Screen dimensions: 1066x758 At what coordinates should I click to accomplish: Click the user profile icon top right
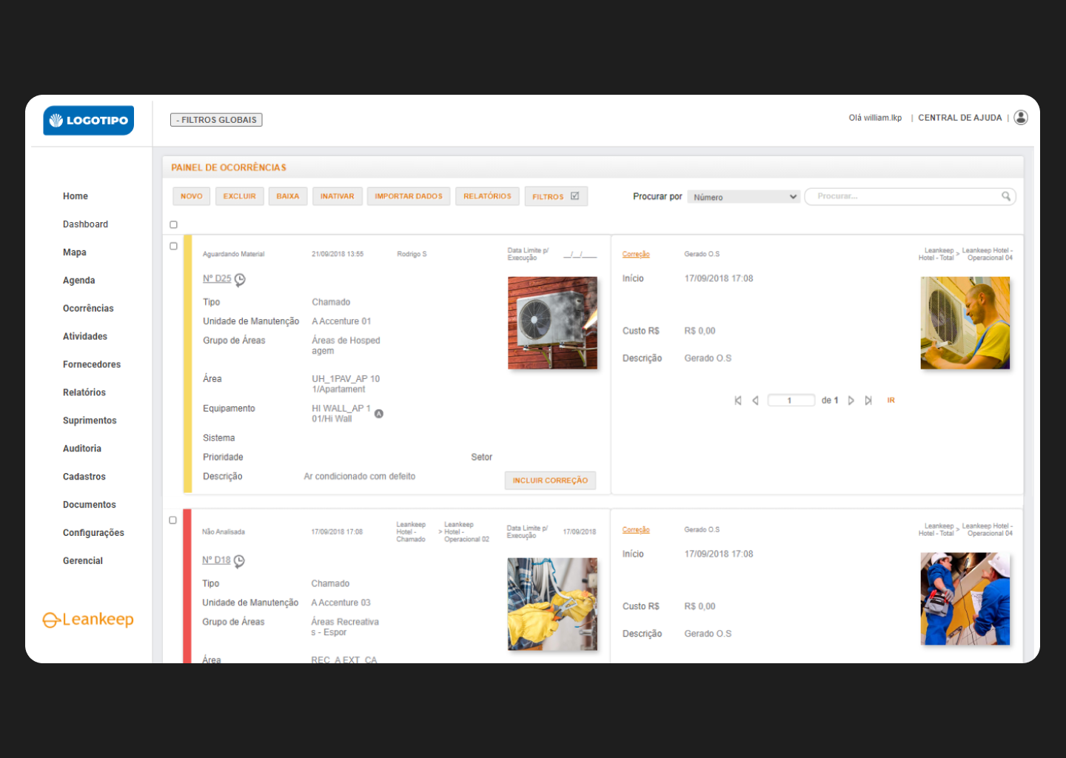click(1021, 117)
